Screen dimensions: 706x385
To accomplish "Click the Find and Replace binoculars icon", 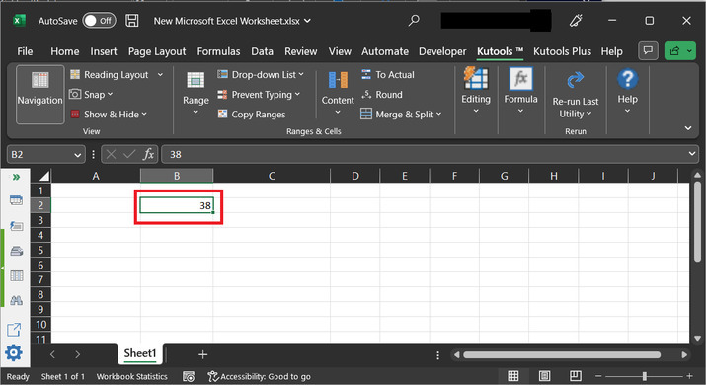I will (16, 300).
